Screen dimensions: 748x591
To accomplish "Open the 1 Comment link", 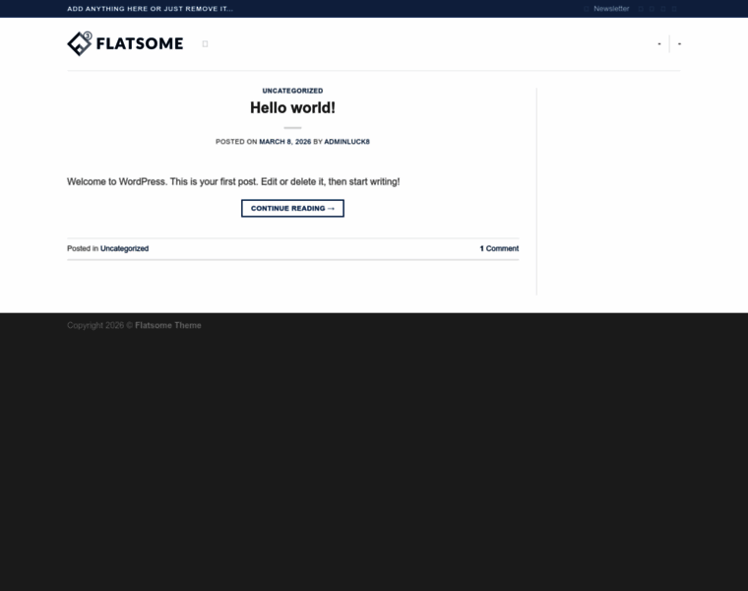I will coord(499,249).
